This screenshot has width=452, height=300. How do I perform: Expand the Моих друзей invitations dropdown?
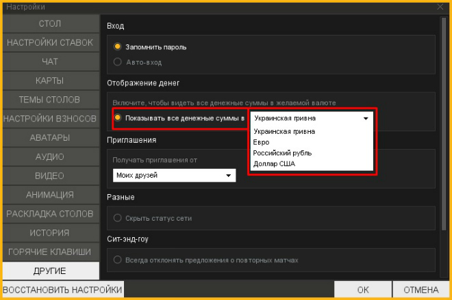point(174,176)
